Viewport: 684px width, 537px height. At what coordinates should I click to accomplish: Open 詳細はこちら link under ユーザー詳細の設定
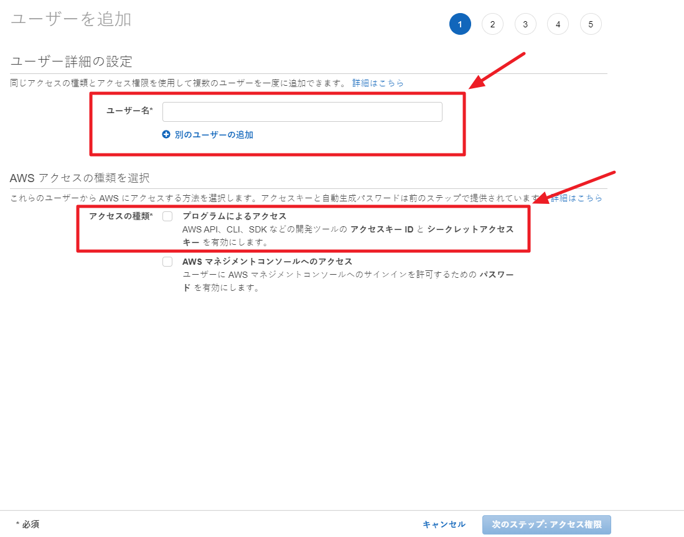tap(378, 83)
